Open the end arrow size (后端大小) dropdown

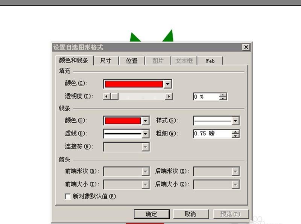click(x=236, y=184)
